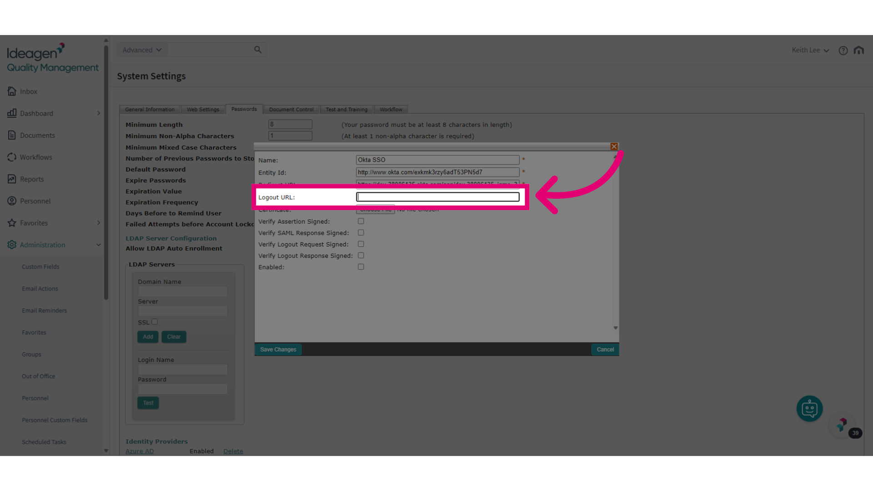The image size is (873, 491).
Task: Switch to Web Settings tab
Action: point(203,110)
